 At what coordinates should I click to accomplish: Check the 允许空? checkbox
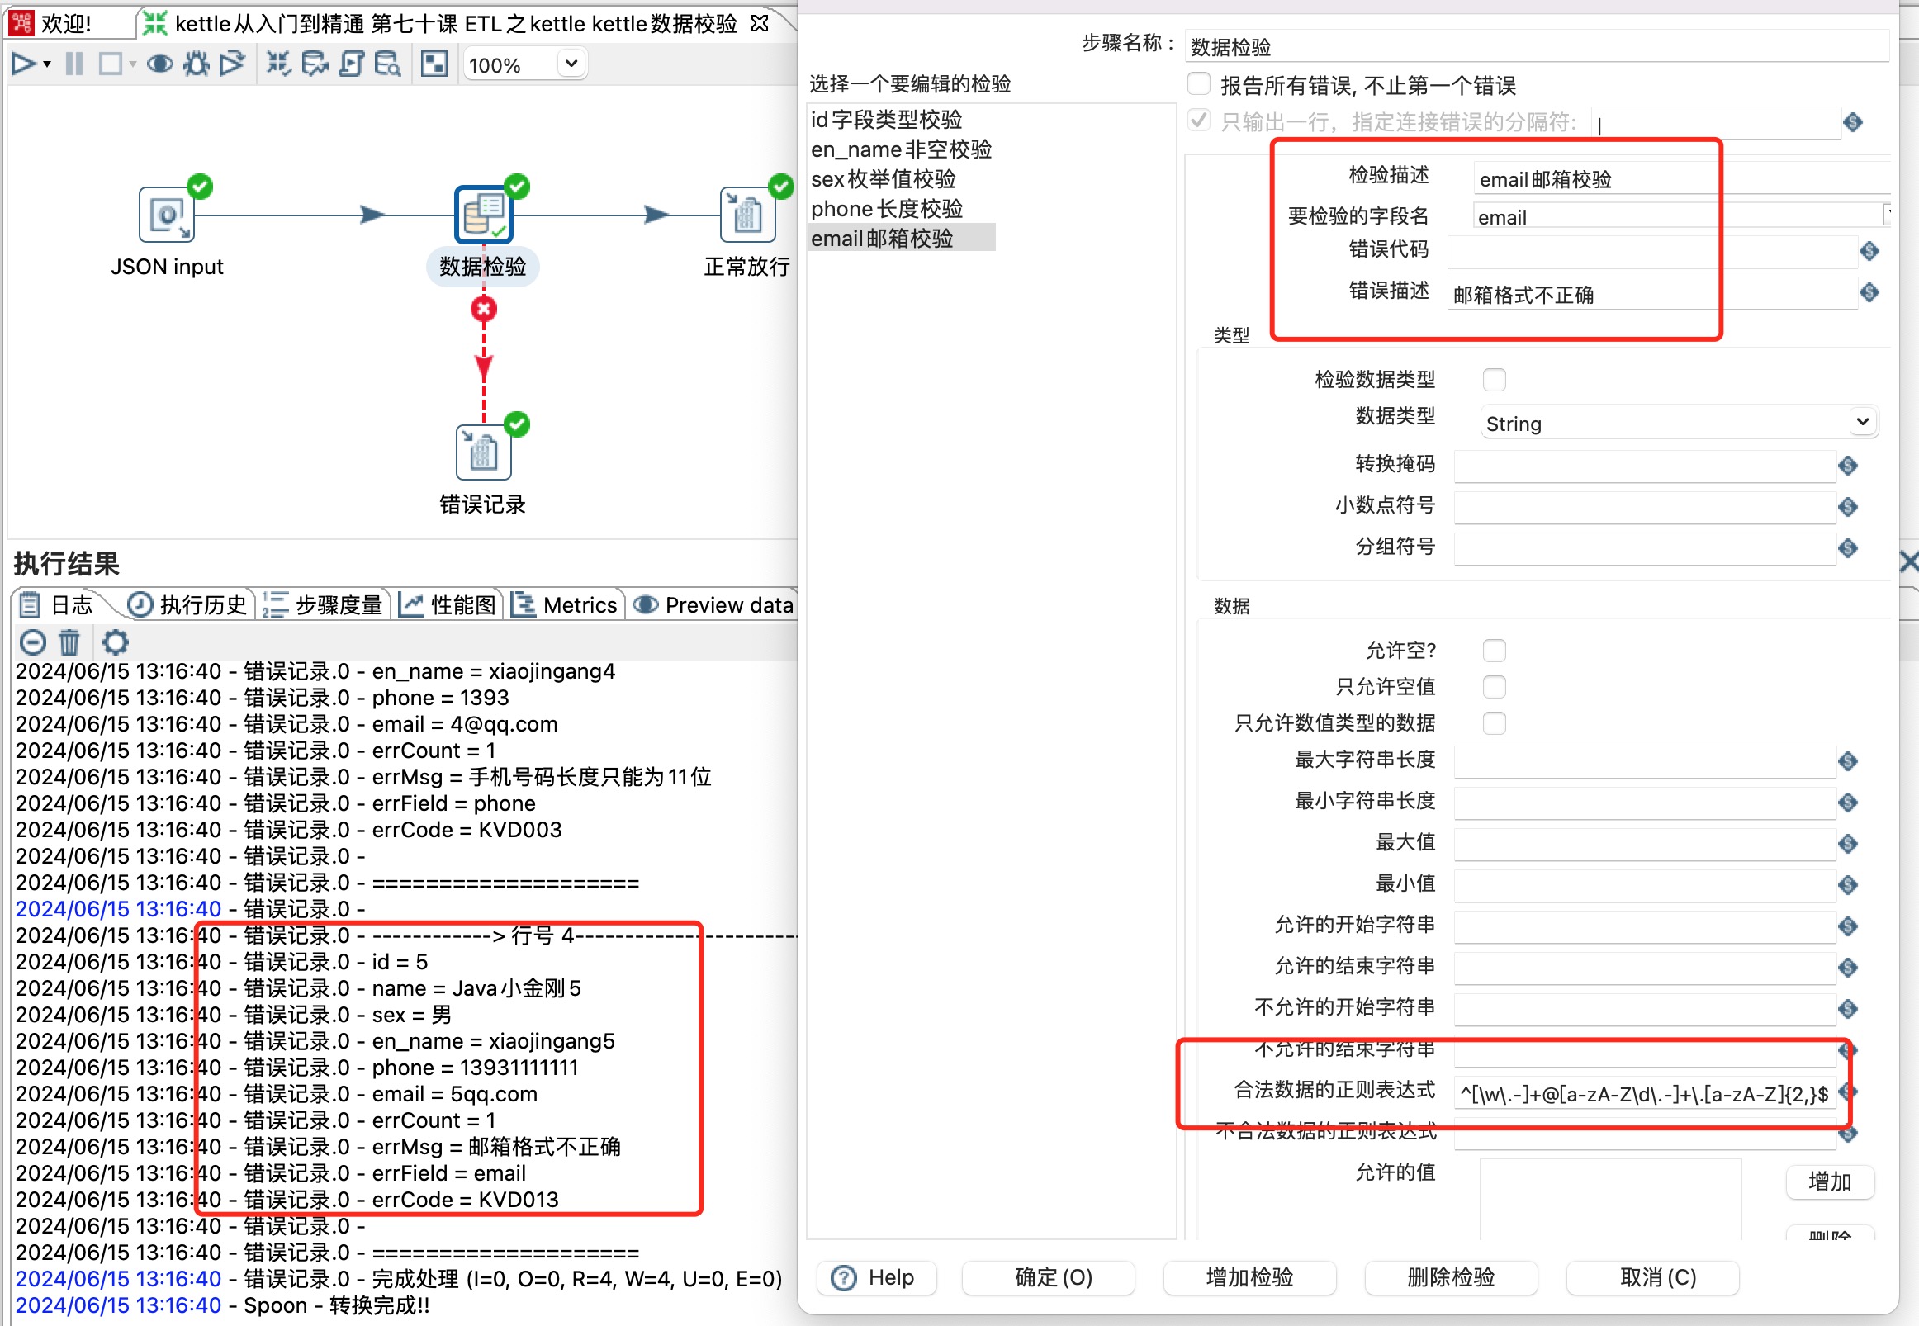click(1494, 650)
